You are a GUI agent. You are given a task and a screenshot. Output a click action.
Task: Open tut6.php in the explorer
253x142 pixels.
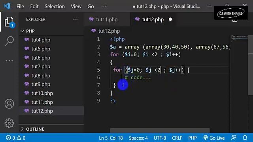41,58
